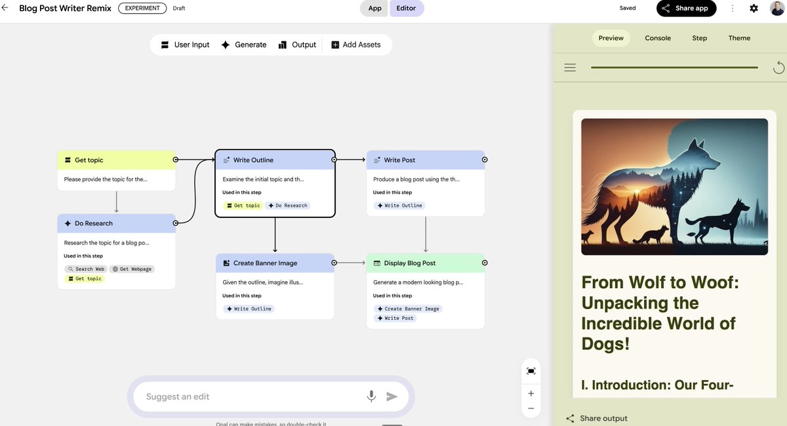Screen dimensions: 787x426
Task: Open the hamburger menu in preview panel
Action: [570, 68]
